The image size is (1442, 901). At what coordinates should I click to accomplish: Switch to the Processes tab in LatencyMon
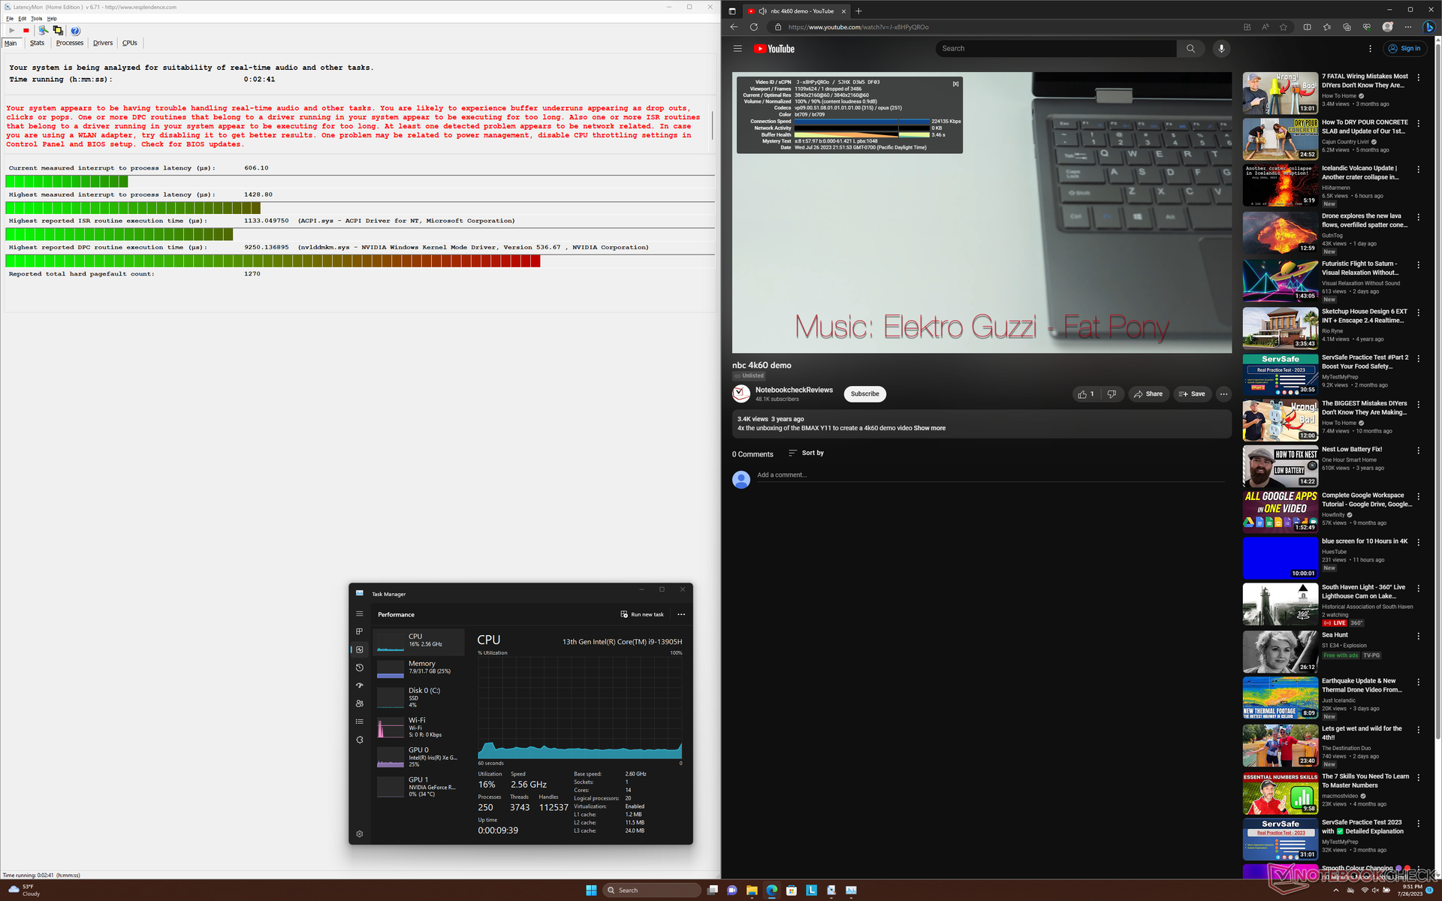click(x=70, y=43)
